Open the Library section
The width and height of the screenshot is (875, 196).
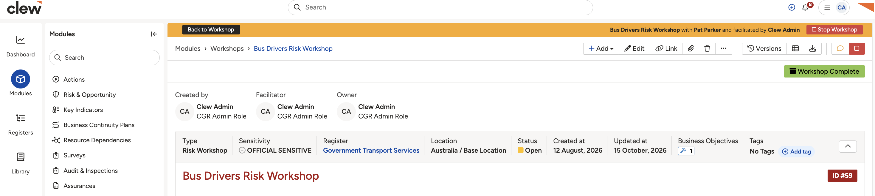tap(20, 163)
